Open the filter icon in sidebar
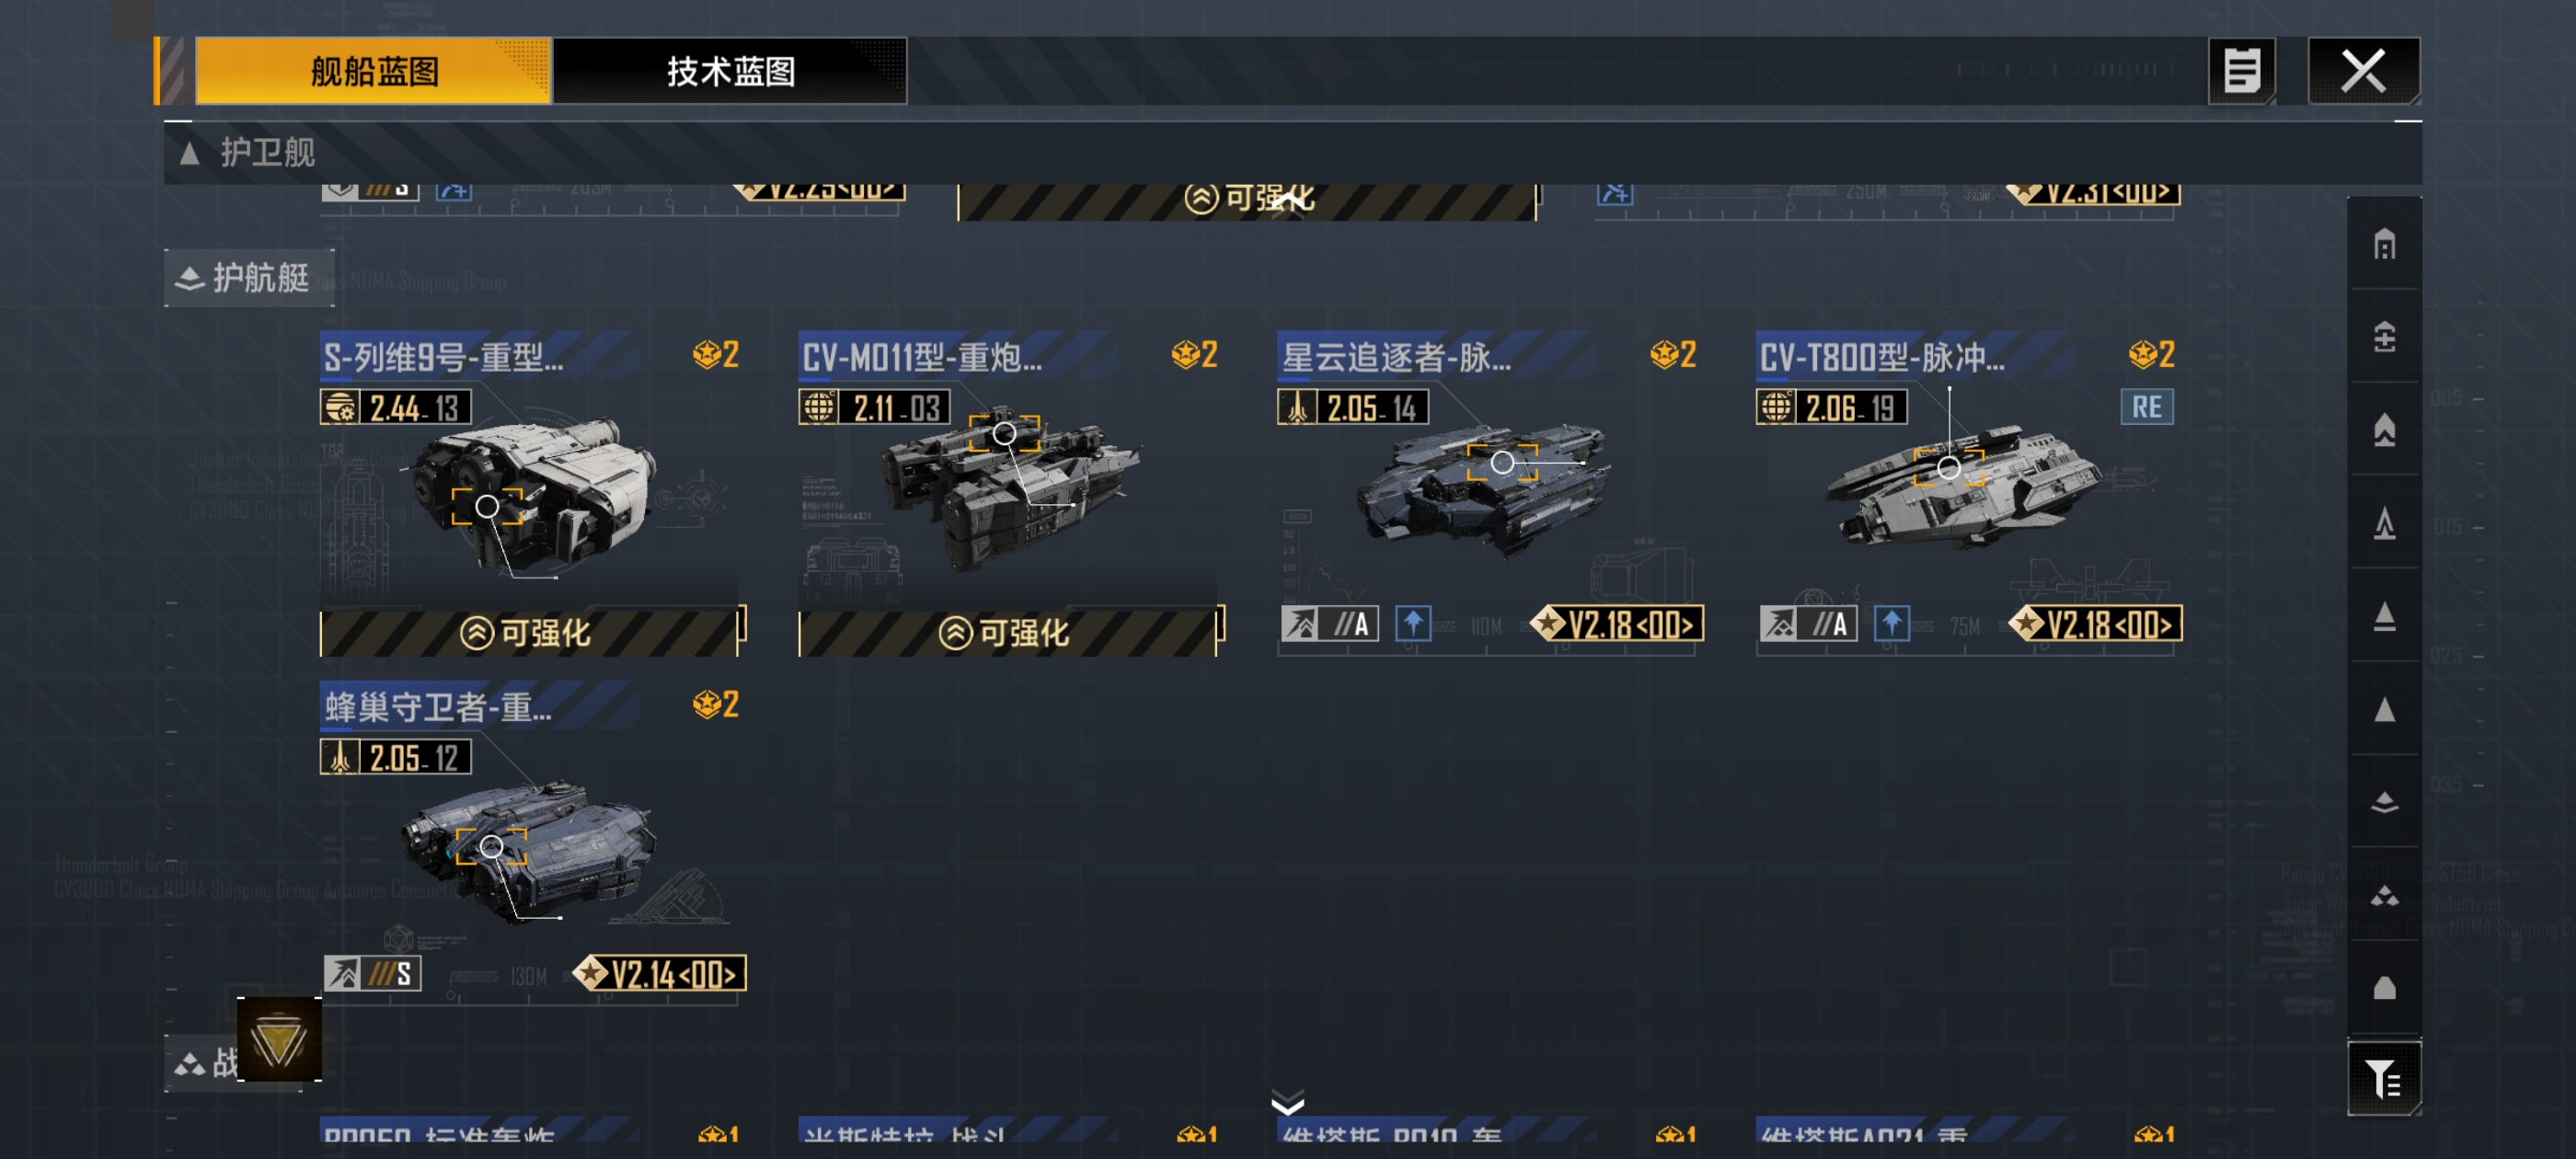The image size is (2576, 1159). pos(2383,1078)
